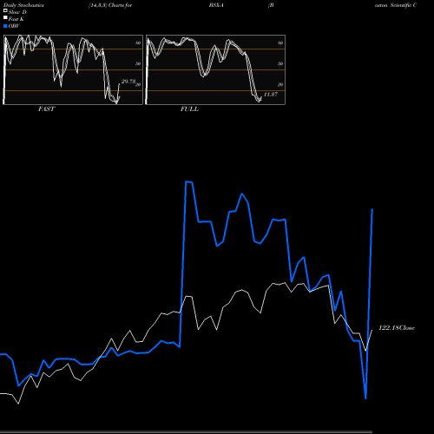Click the 50 axis label in FULL chart
This screenshot has height=434, width=434.
[280, 63]
